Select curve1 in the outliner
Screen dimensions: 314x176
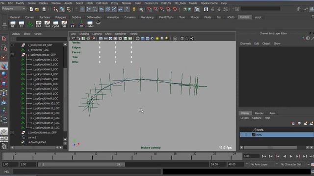[x=32, y=137]
